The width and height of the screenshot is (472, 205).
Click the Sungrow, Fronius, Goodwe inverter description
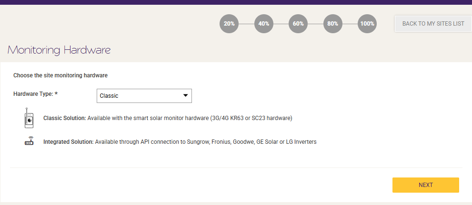pos(206,142)
